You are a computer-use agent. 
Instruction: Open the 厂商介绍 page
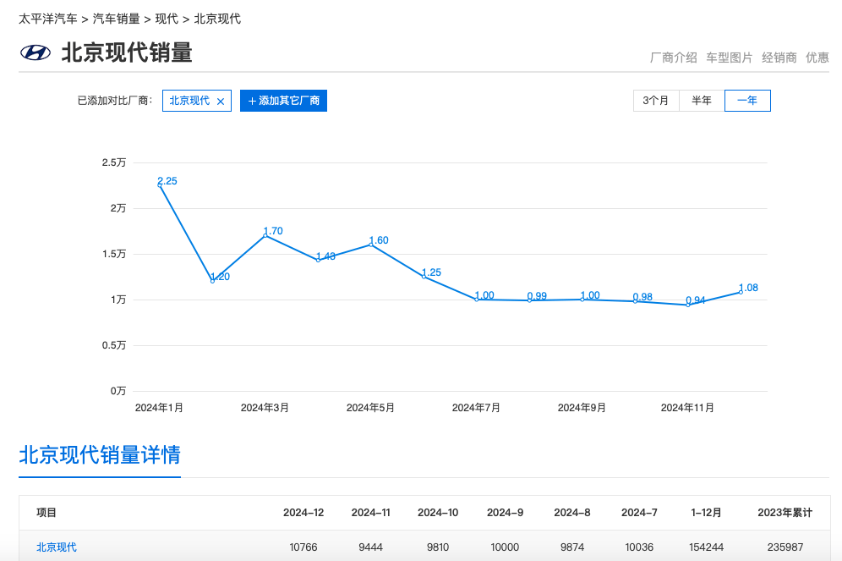(x=673, y=58)
